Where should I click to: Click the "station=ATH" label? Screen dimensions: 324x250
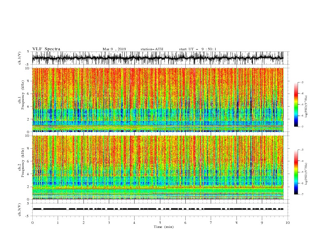pos(152,49)
